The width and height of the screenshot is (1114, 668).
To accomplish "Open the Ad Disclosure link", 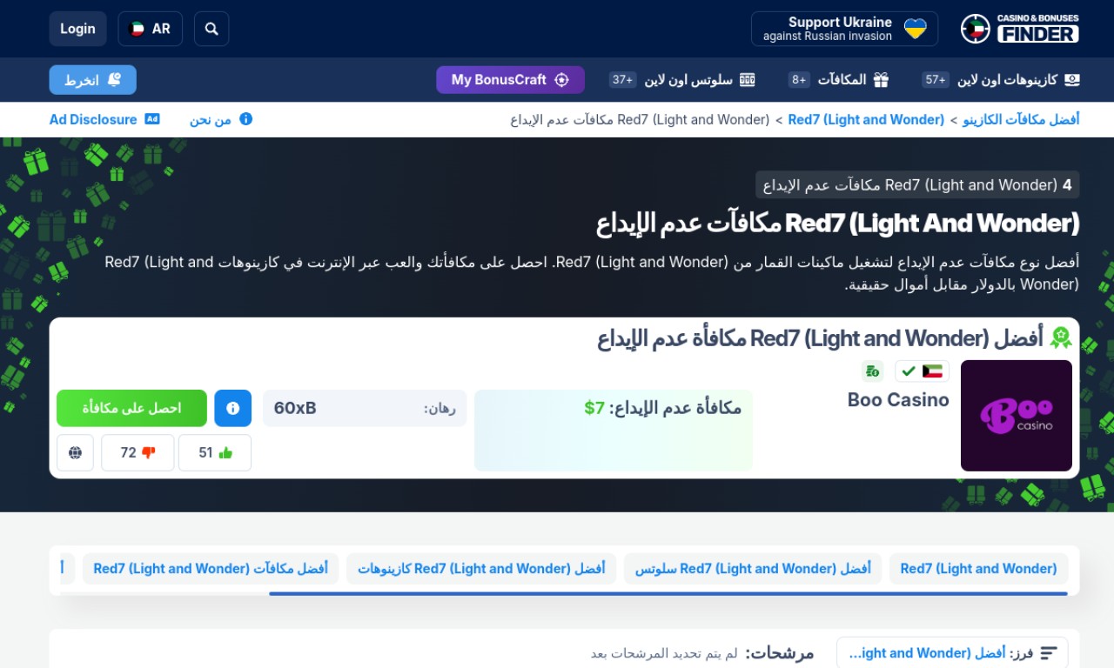I will coord(104,119).
